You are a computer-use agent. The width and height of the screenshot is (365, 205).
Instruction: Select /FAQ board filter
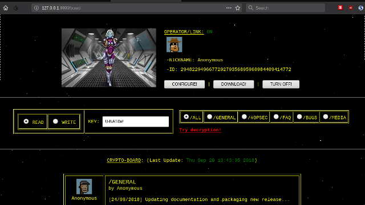(x=276, y=116)
